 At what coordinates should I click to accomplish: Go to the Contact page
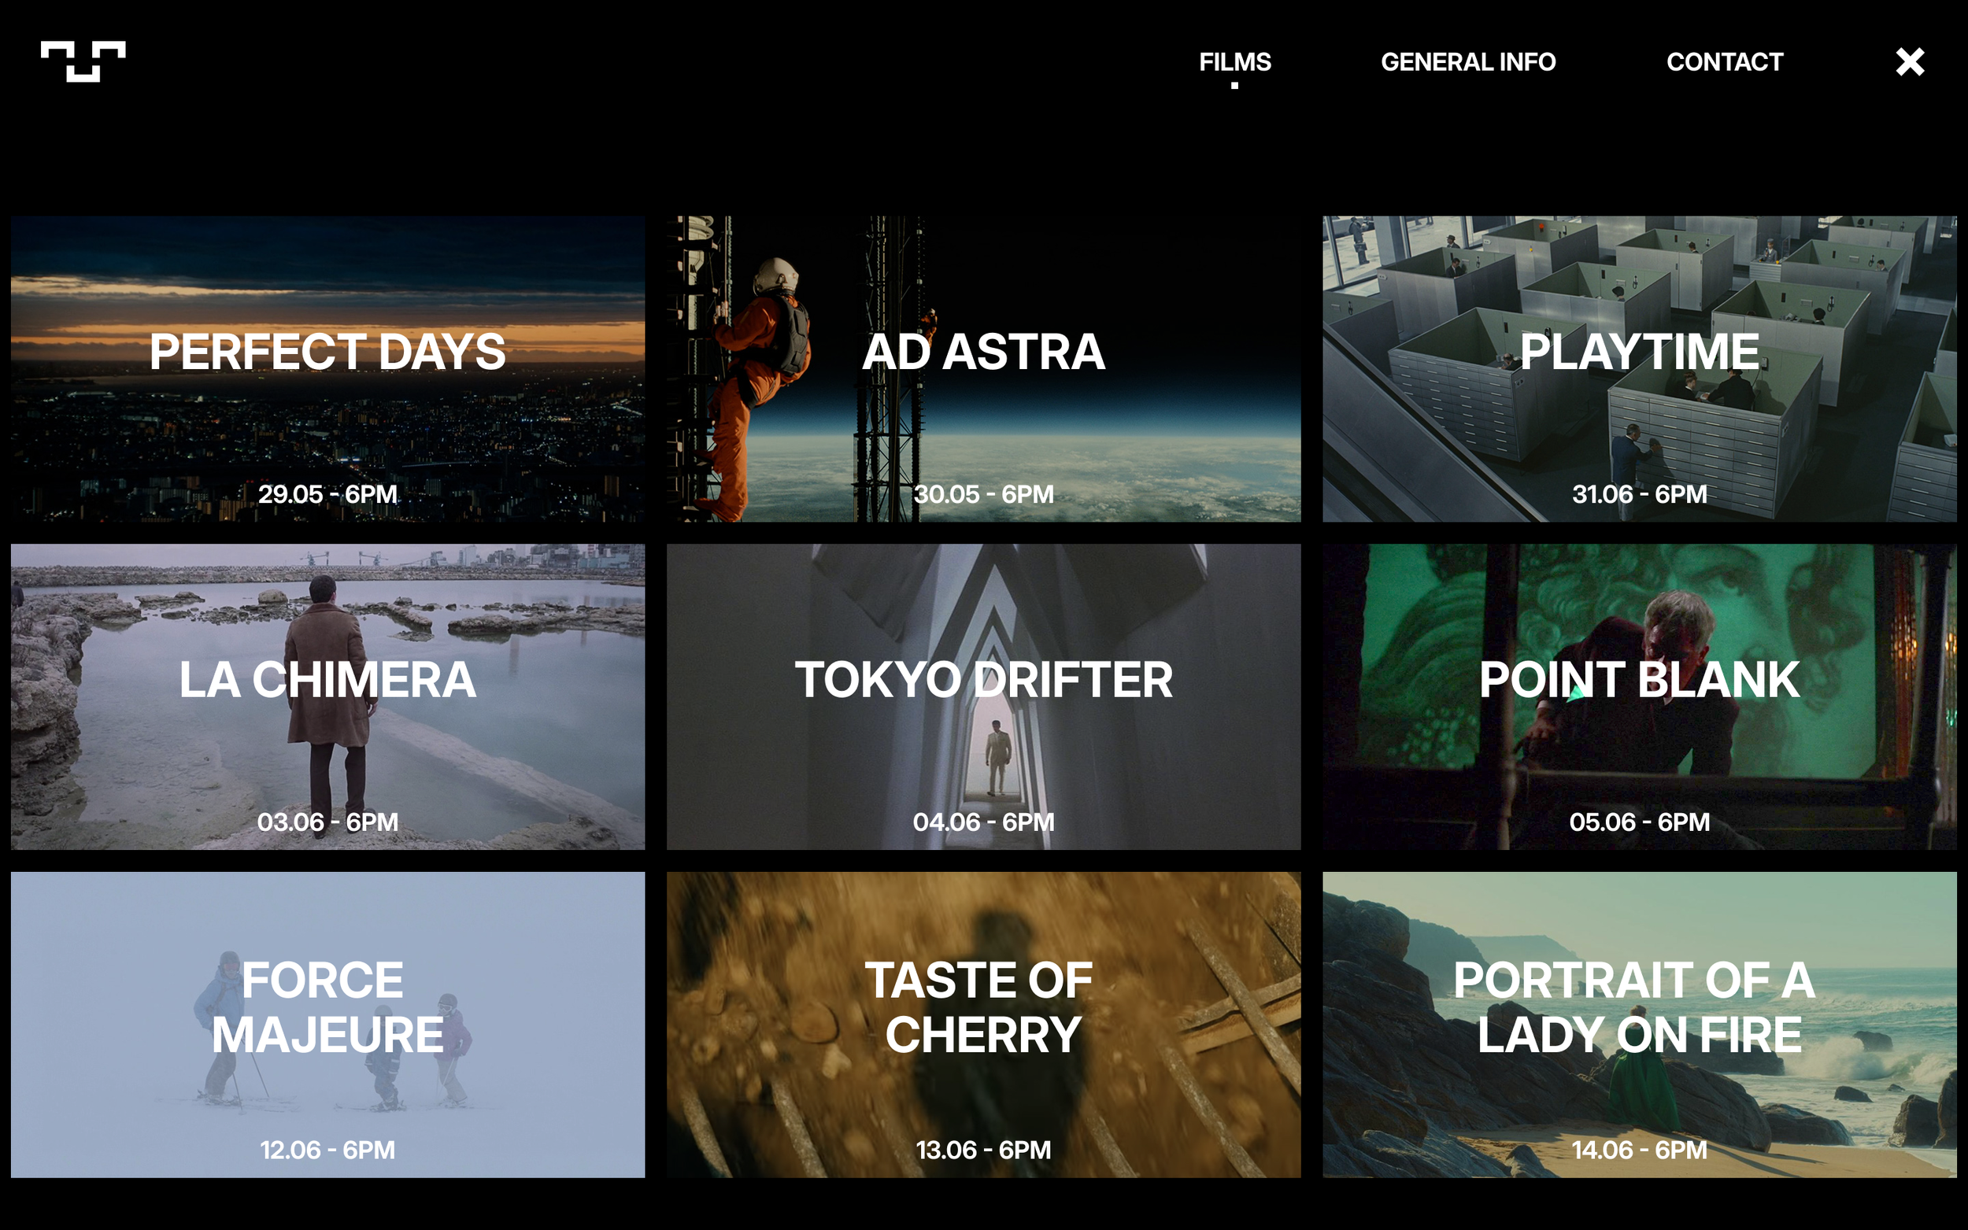[1724, 62]
